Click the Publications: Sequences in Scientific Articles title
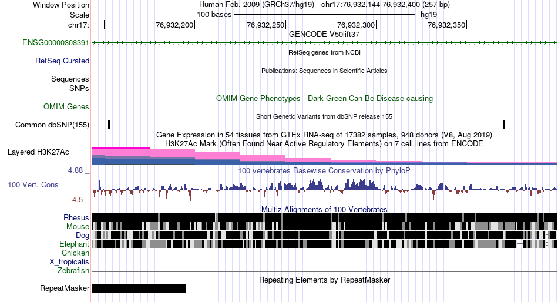Screen dimensions: 558x302 324,71
